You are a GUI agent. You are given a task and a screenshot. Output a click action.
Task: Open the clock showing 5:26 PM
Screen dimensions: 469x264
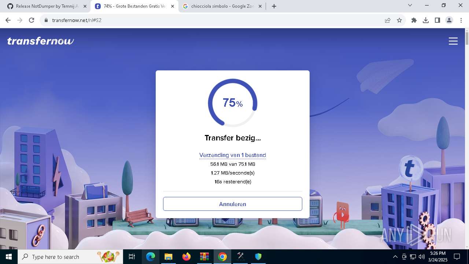[438, 257]
